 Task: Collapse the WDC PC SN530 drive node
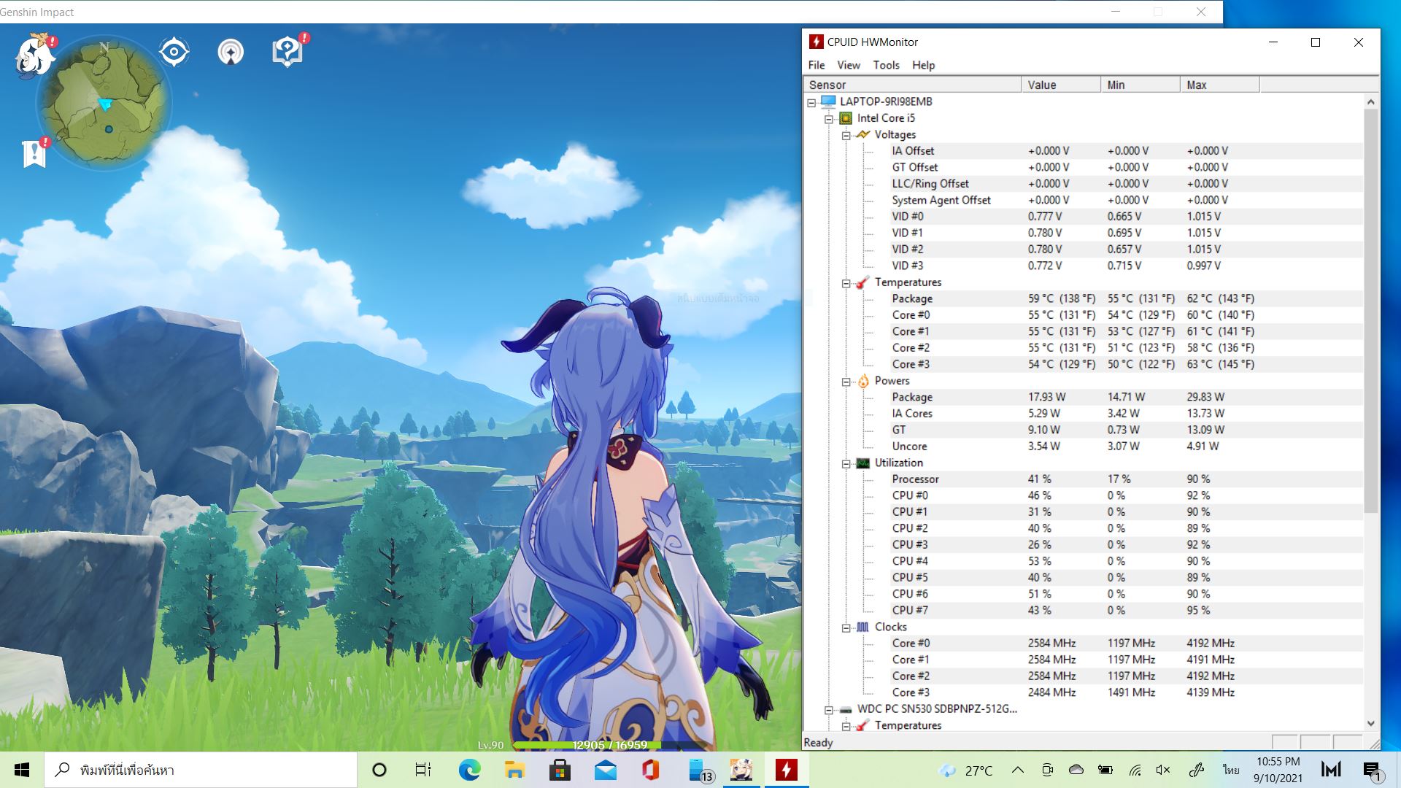[829, 710]
